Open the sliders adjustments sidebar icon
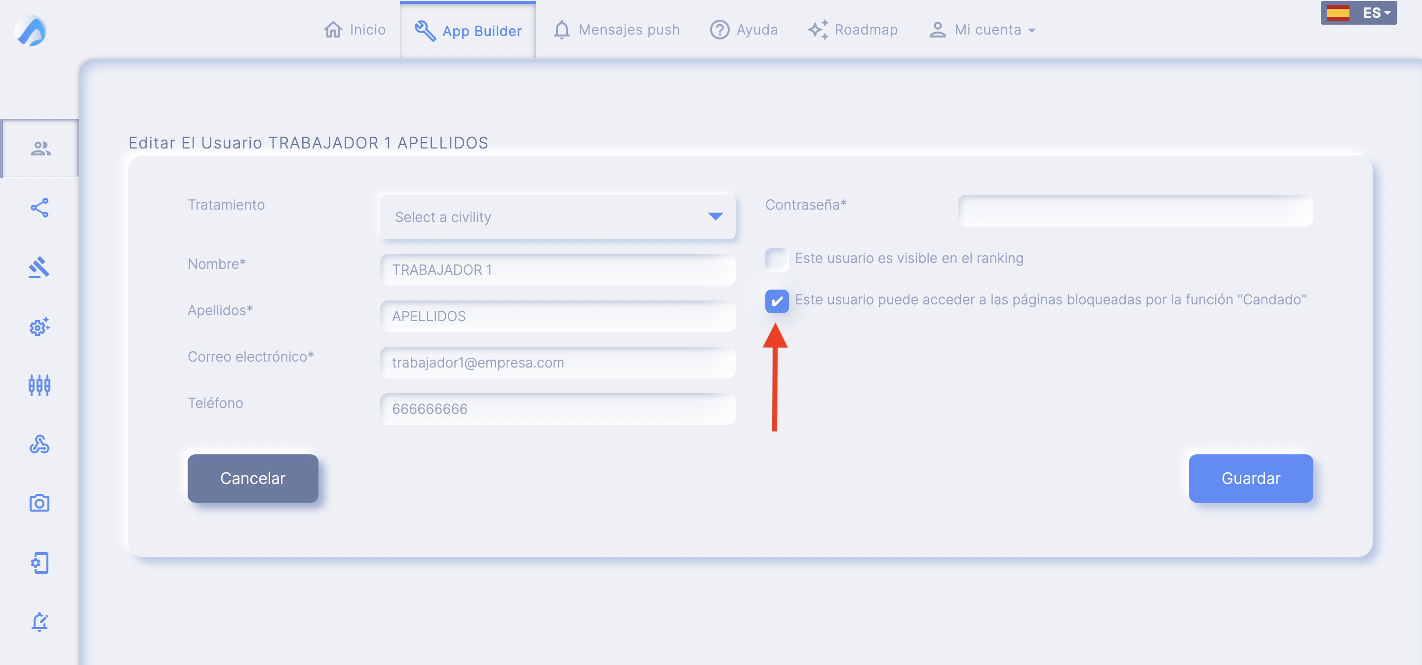Screen dimensions: 1422x665 (x=39, y=385)
